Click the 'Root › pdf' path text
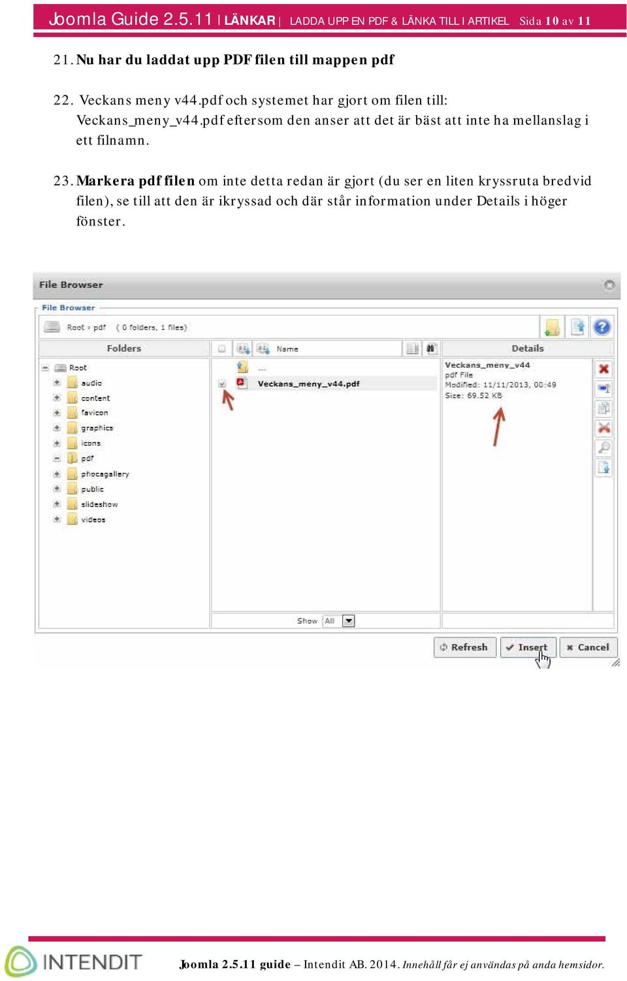The width and height of the screenshot is (627, 981). (x=86, y=327)
